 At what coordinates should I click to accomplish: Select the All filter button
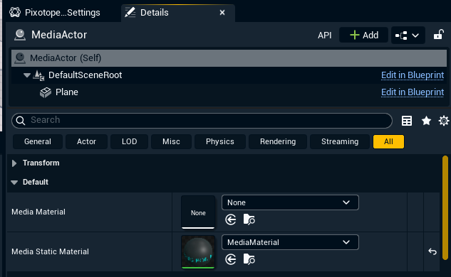pyautogui.click(x=388, y=141)
